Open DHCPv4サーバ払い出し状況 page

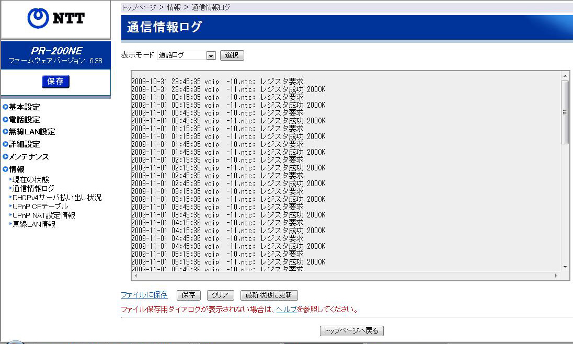tap(57, 198)
